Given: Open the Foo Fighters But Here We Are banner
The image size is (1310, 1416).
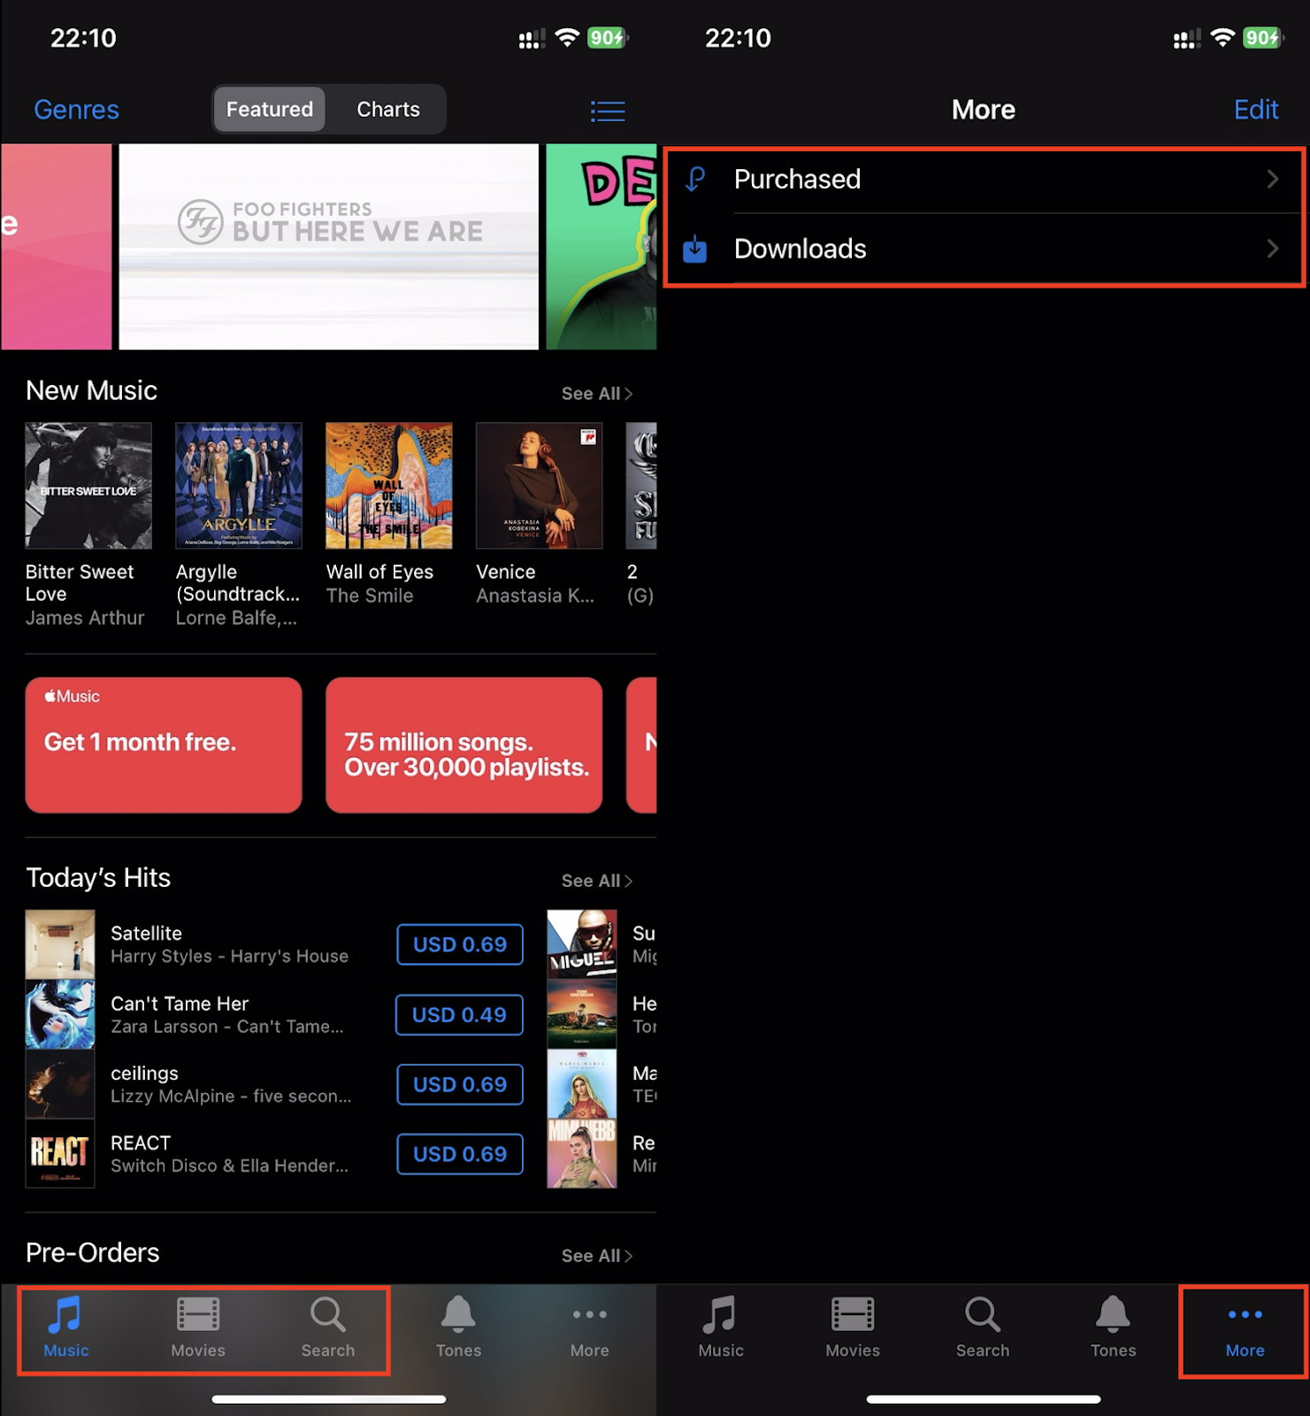Looking at the screenshot, I should coord(329,247).
